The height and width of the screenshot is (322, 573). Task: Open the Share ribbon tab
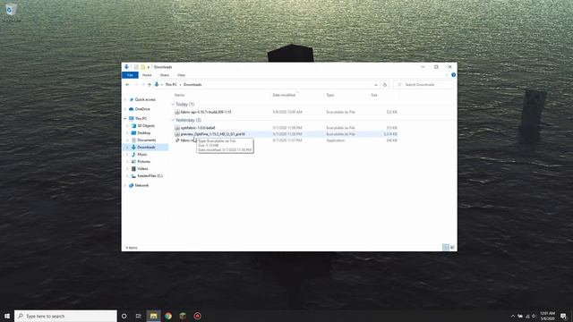point(165,75)
